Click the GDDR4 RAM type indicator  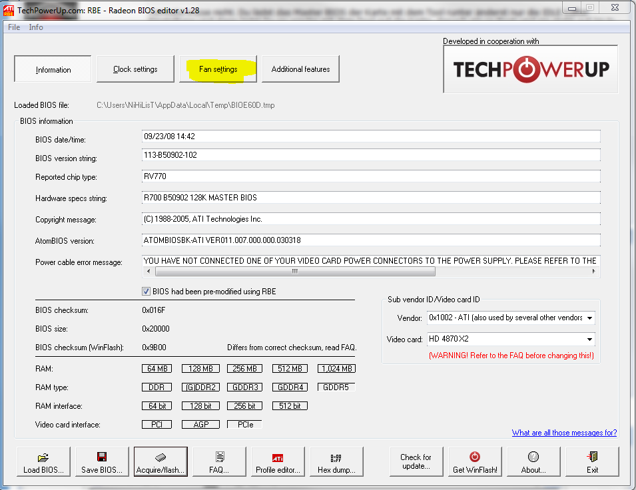(290, 387)
